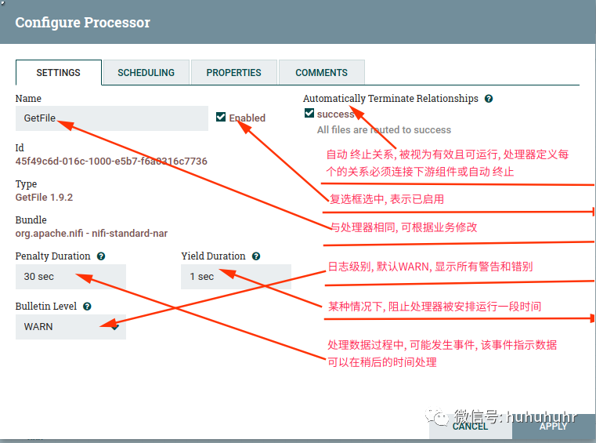Select the Type value GetFile 1.9.2

coord(44,198)
